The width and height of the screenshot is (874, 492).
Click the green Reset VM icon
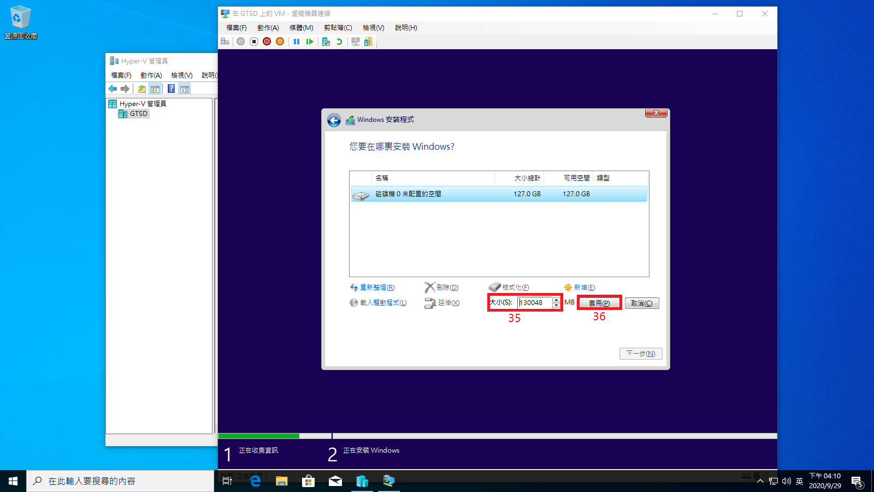click(310, 42)
